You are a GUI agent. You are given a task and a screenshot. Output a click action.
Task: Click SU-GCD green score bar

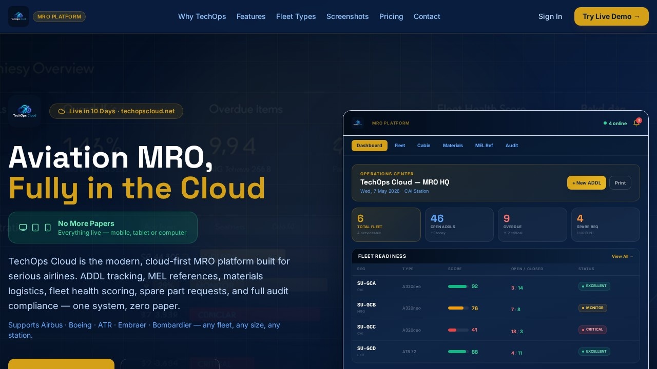(x=458, y=352)
